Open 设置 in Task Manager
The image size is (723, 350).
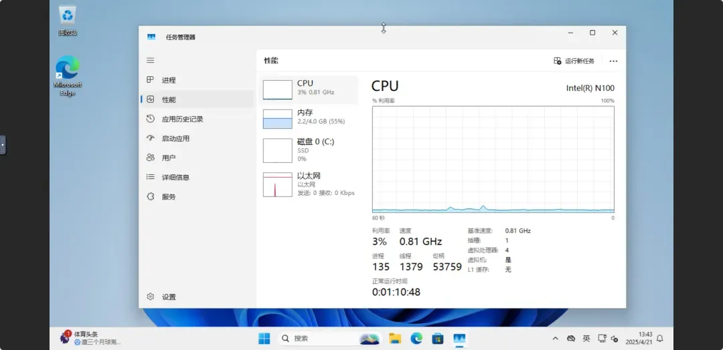[197, 297]
